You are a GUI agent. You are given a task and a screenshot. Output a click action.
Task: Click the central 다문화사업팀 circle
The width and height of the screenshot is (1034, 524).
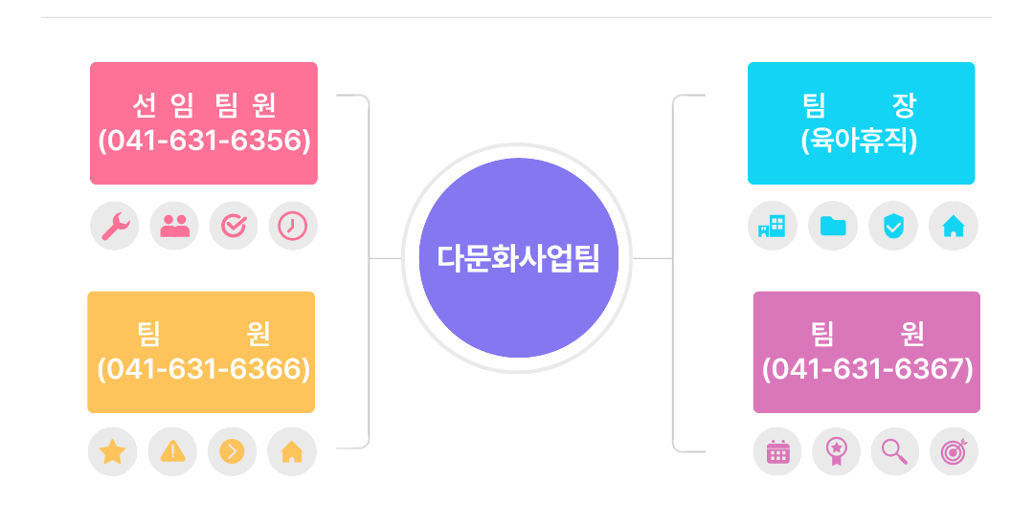click(x=518, y=258)
